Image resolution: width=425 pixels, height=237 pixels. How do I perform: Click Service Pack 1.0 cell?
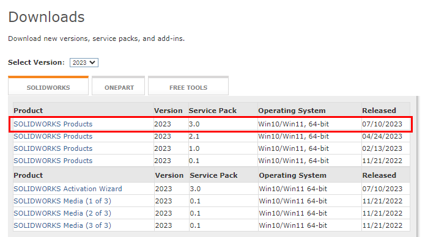194,148
